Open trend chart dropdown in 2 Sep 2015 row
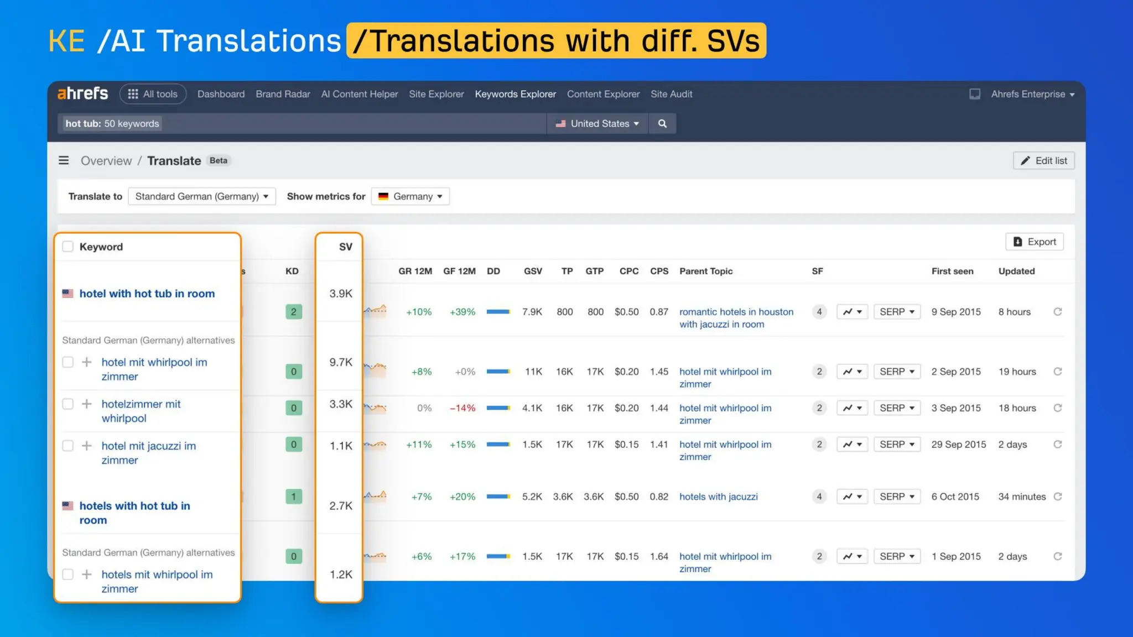The image size is (1133, 637). tap(853, 372)
